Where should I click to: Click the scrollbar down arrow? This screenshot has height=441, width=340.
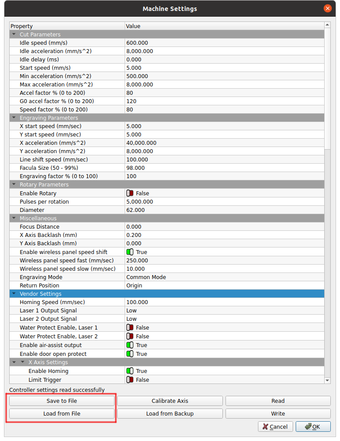[327, 380]
